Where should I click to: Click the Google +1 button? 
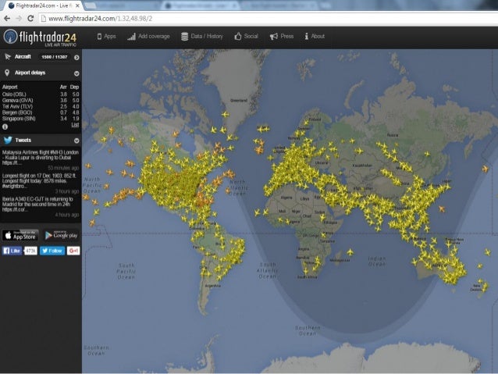(73, 251)
